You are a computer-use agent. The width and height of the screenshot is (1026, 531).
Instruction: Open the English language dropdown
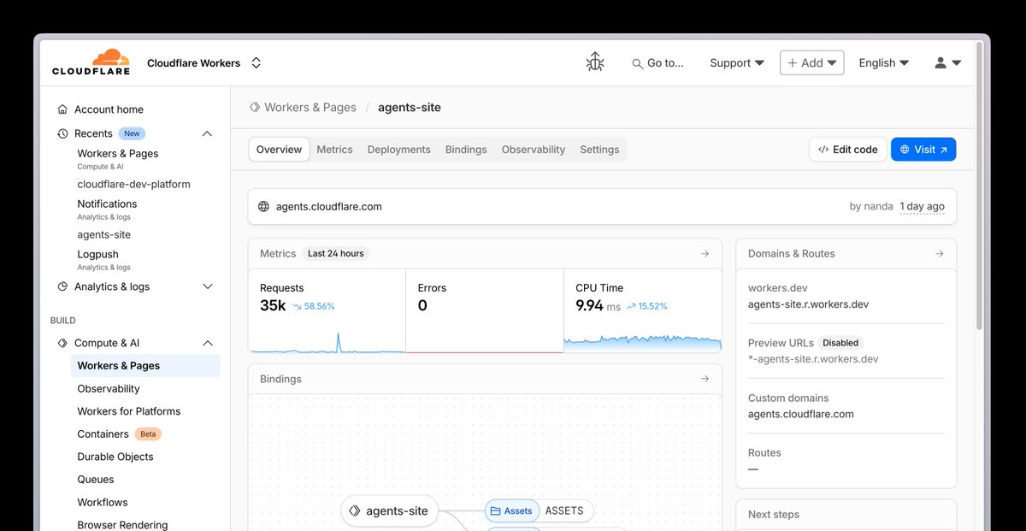pos(883,62)
